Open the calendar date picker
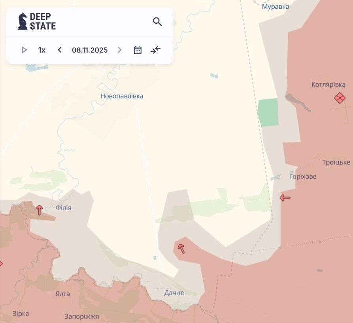Screen dimensions: 353x323 [x=138, y=50]
